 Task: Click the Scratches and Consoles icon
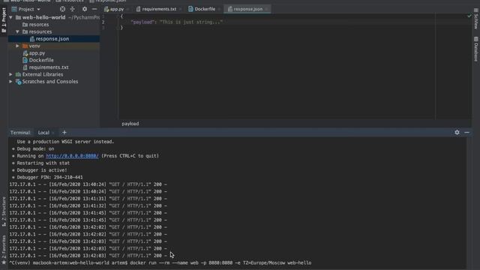(x=18, y=82)
